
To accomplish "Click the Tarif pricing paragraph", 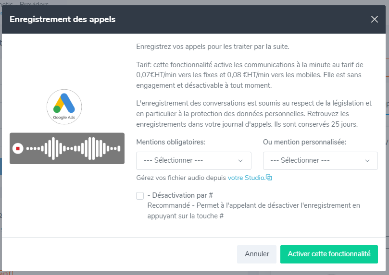I will (x=250, y=75).
